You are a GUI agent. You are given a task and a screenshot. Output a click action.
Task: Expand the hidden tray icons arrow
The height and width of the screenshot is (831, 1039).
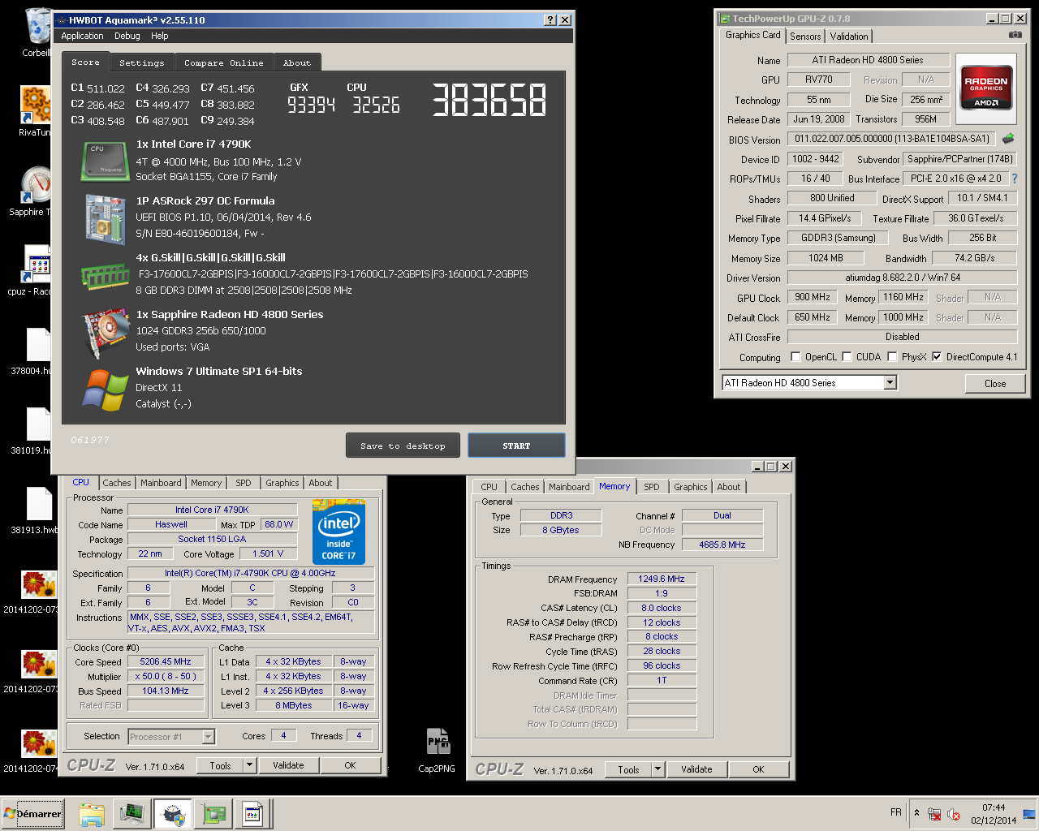coord(916,813)
